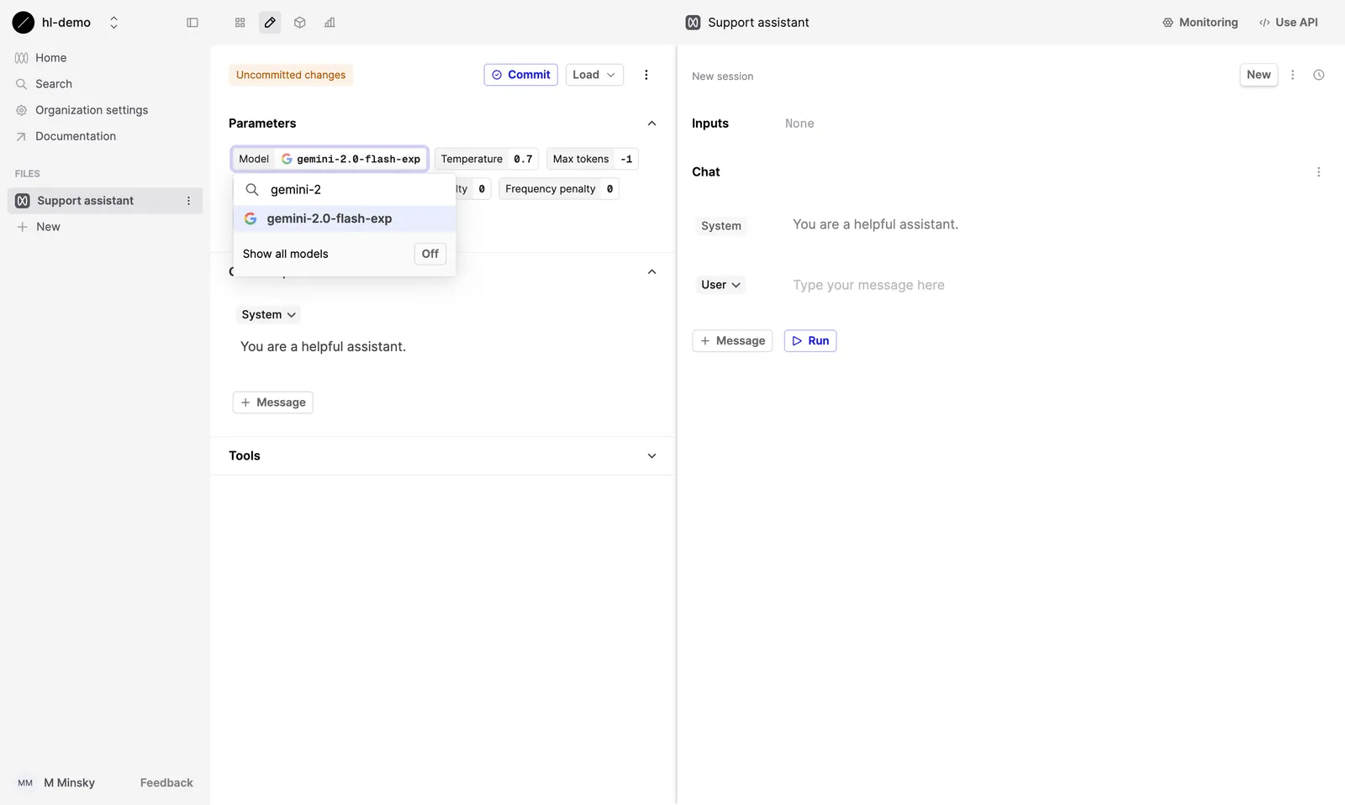Add Message in the chat panel

(x=732, y=340)
